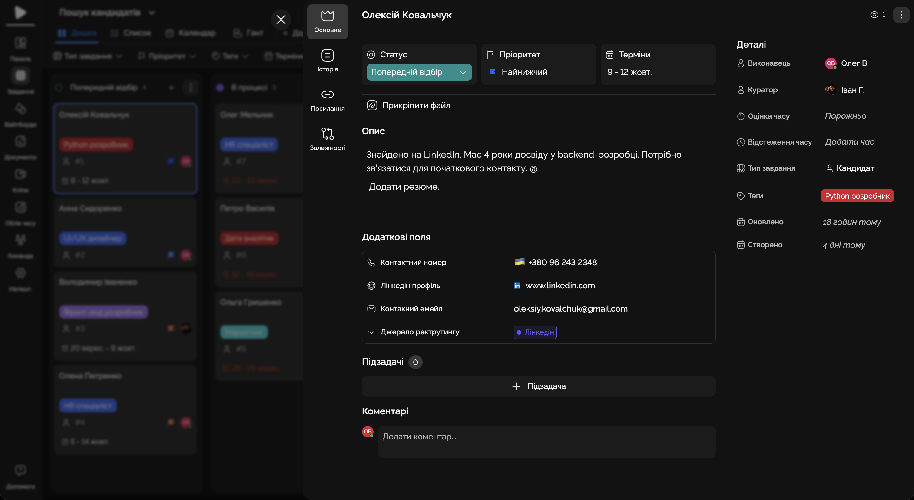This screenshot has width=914, height=500.
Task: Open the three-dot more options menu
Action: pos(901,15)
